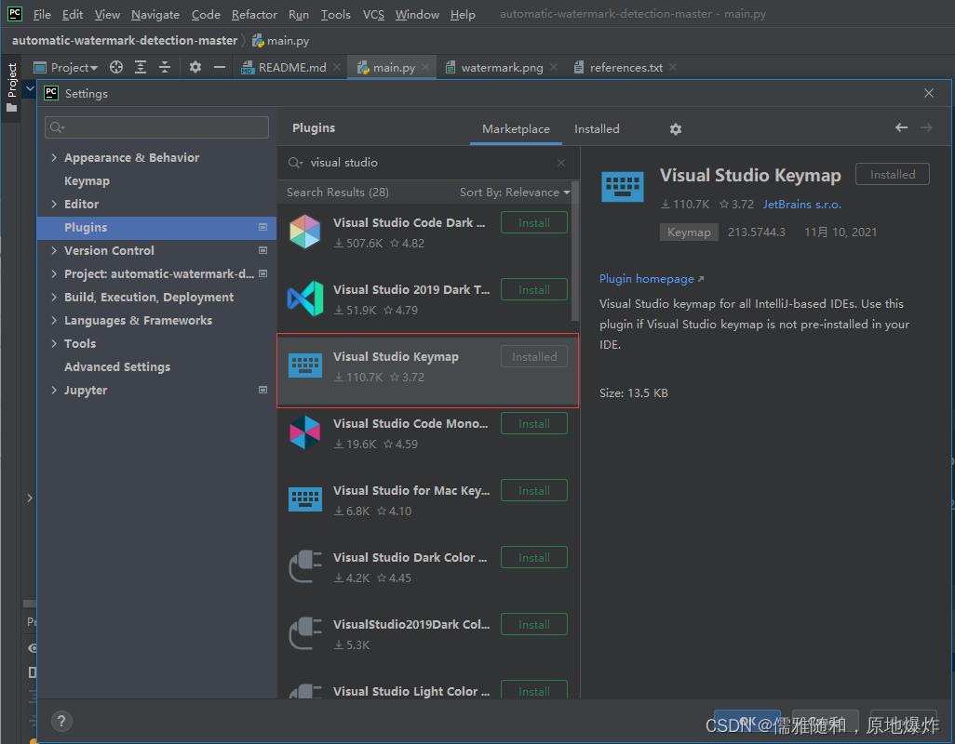The height and width of the screenshot is (744, 955).
Task: Open the plugins settings gear icon
Action: (676, 129)
